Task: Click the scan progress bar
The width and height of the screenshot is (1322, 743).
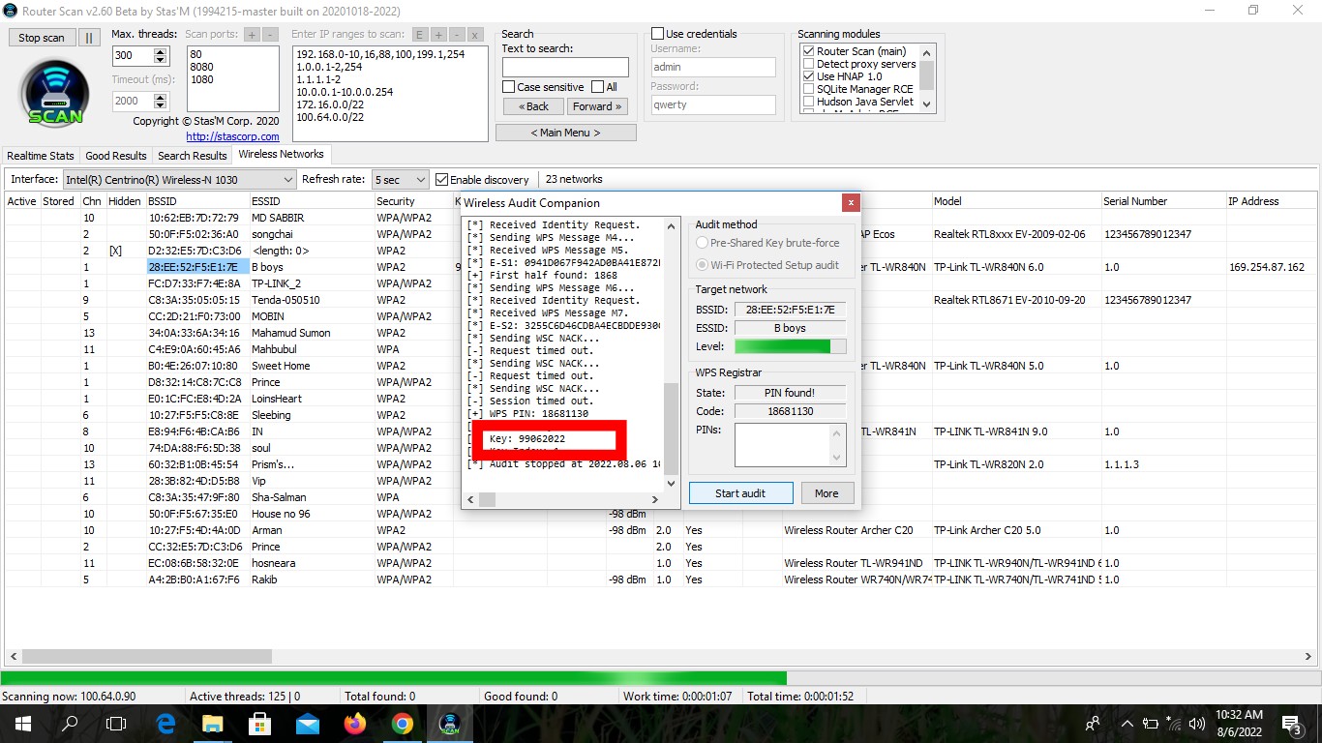Action: [661, 678]
